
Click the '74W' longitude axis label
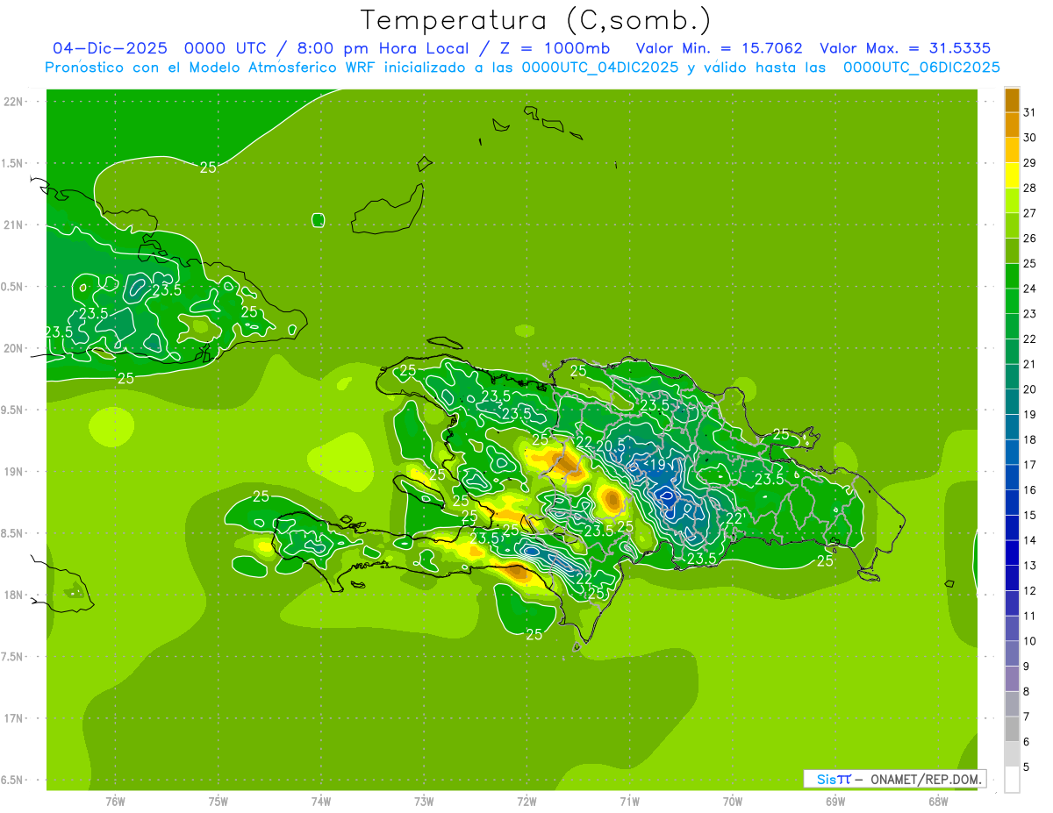(x=321, y=801)
